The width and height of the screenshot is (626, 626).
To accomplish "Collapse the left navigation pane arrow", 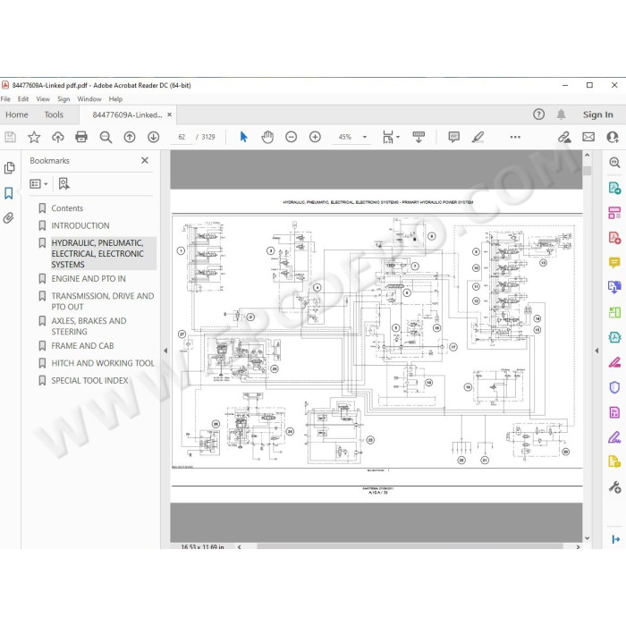I will (x=165, y=351).
